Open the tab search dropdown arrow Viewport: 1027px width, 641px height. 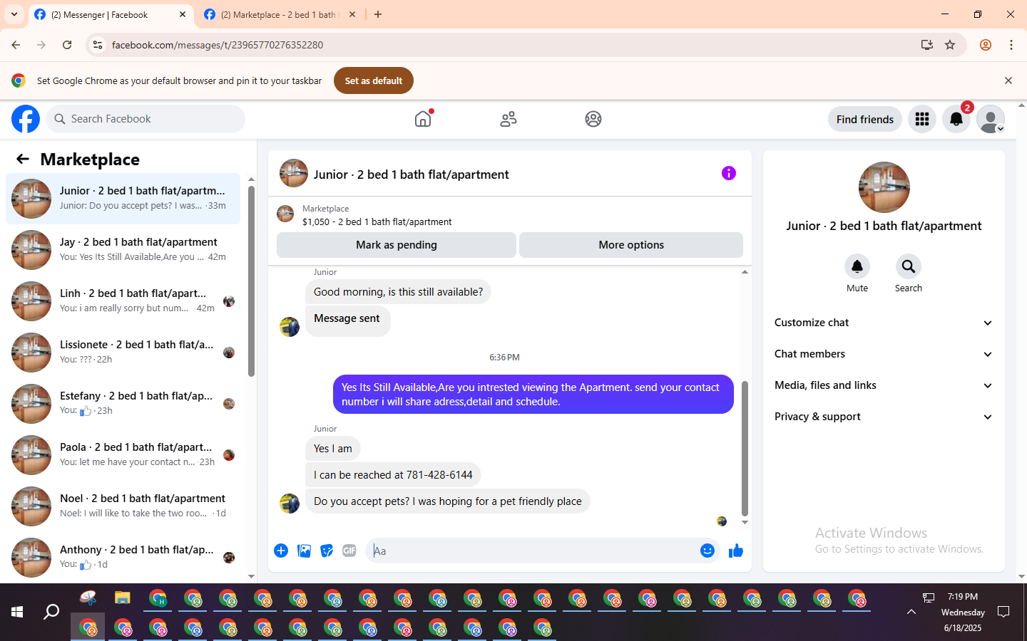[14, 14]
